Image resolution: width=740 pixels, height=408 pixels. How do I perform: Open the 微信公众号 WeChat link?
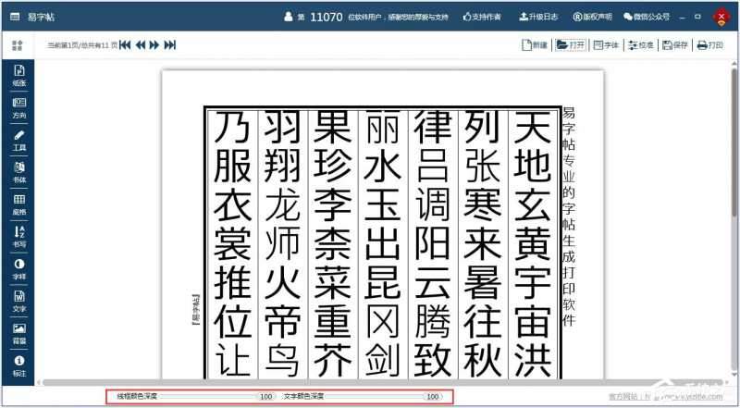[x=646, y=17]
